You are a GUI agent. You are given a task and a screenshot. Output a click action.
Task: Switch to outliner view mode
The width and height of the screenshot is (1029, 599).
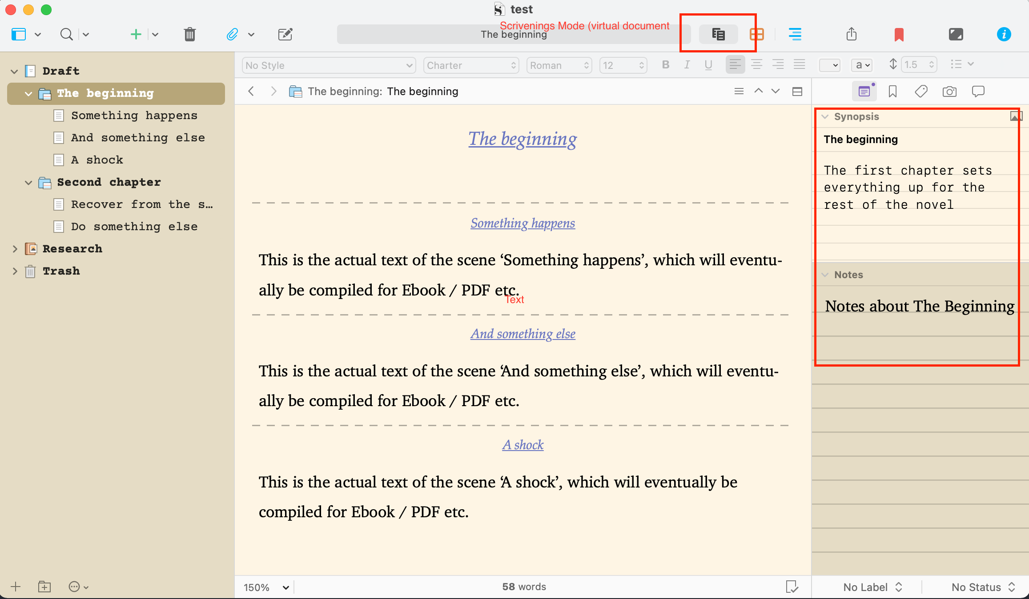(x=795, y=34)
